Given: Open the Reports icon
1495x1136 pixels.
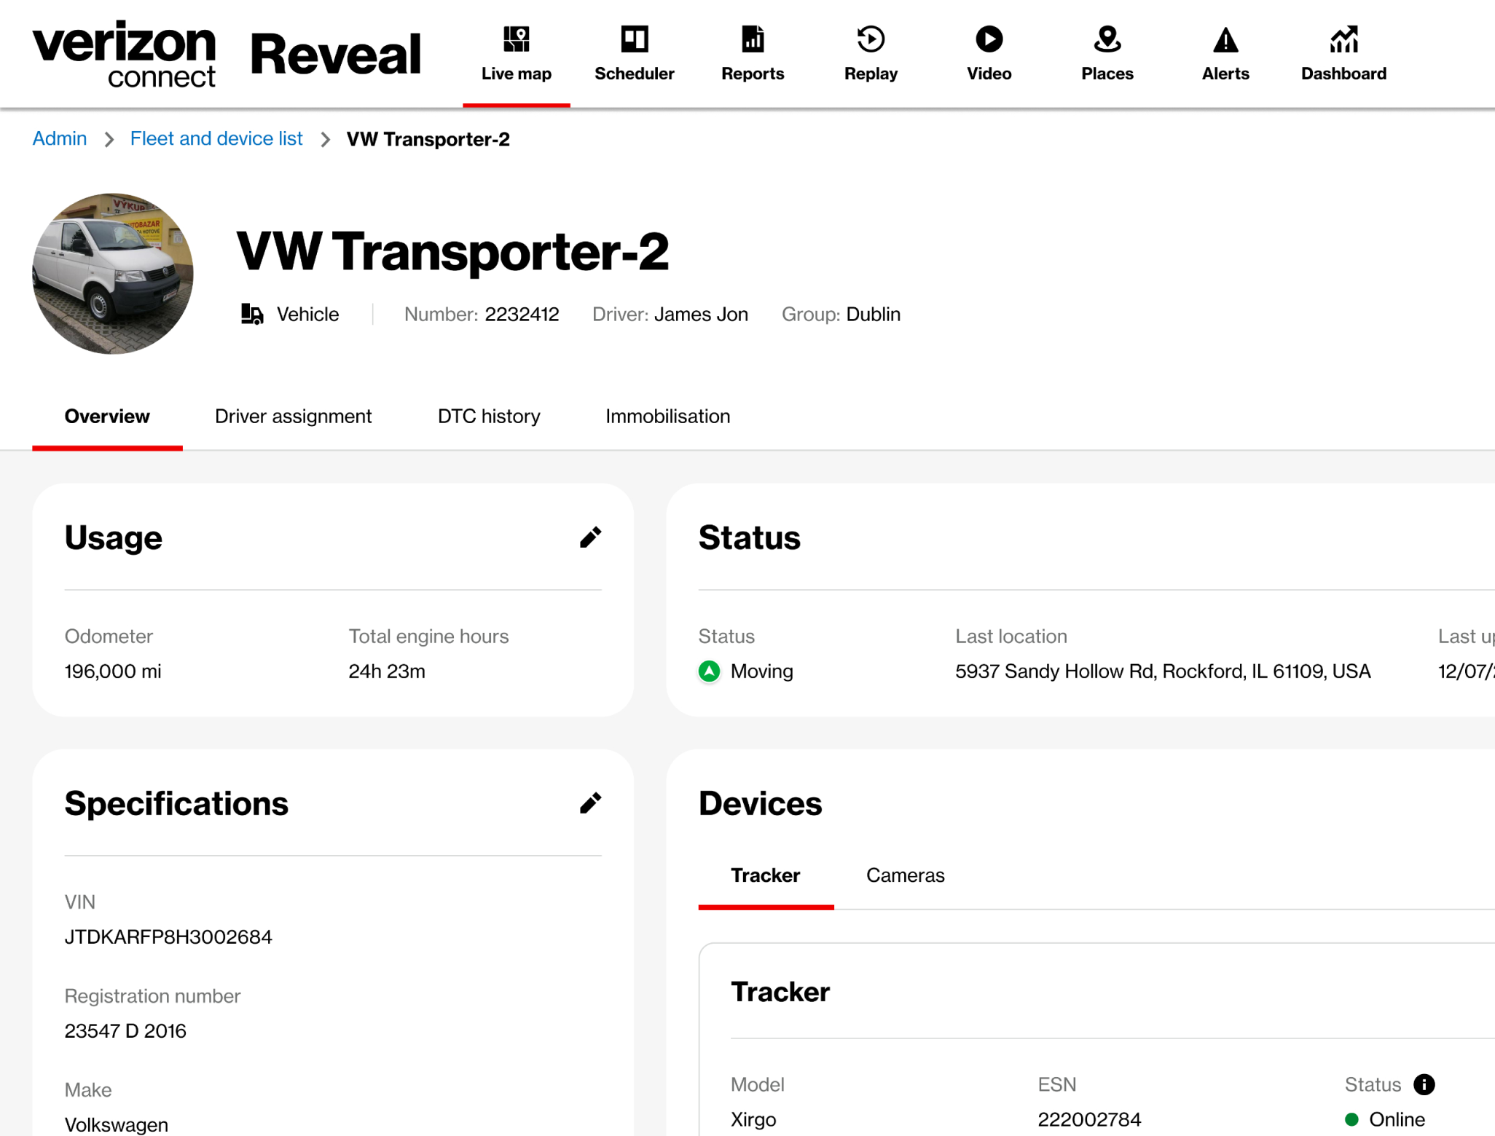Looking at the screenshot, I should pyautogui.click(x=753, y=39).
